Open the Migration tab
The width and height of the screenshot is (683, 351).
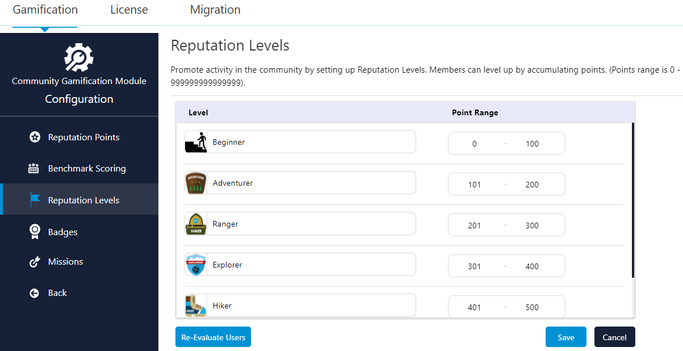coord(215,10)
